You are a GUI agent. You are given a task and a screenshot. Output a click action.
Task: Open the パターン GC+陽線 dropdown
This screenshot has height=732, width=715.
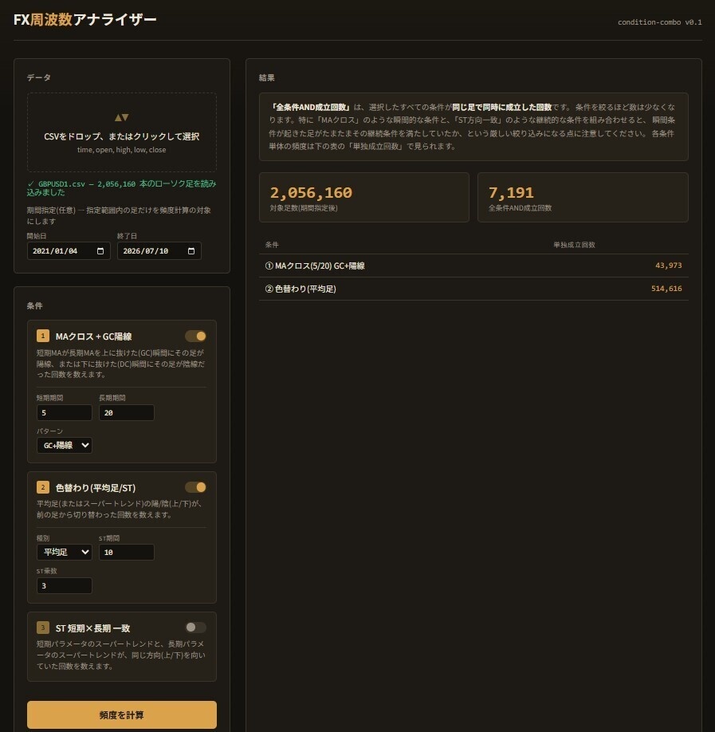(x=65, y=446)
